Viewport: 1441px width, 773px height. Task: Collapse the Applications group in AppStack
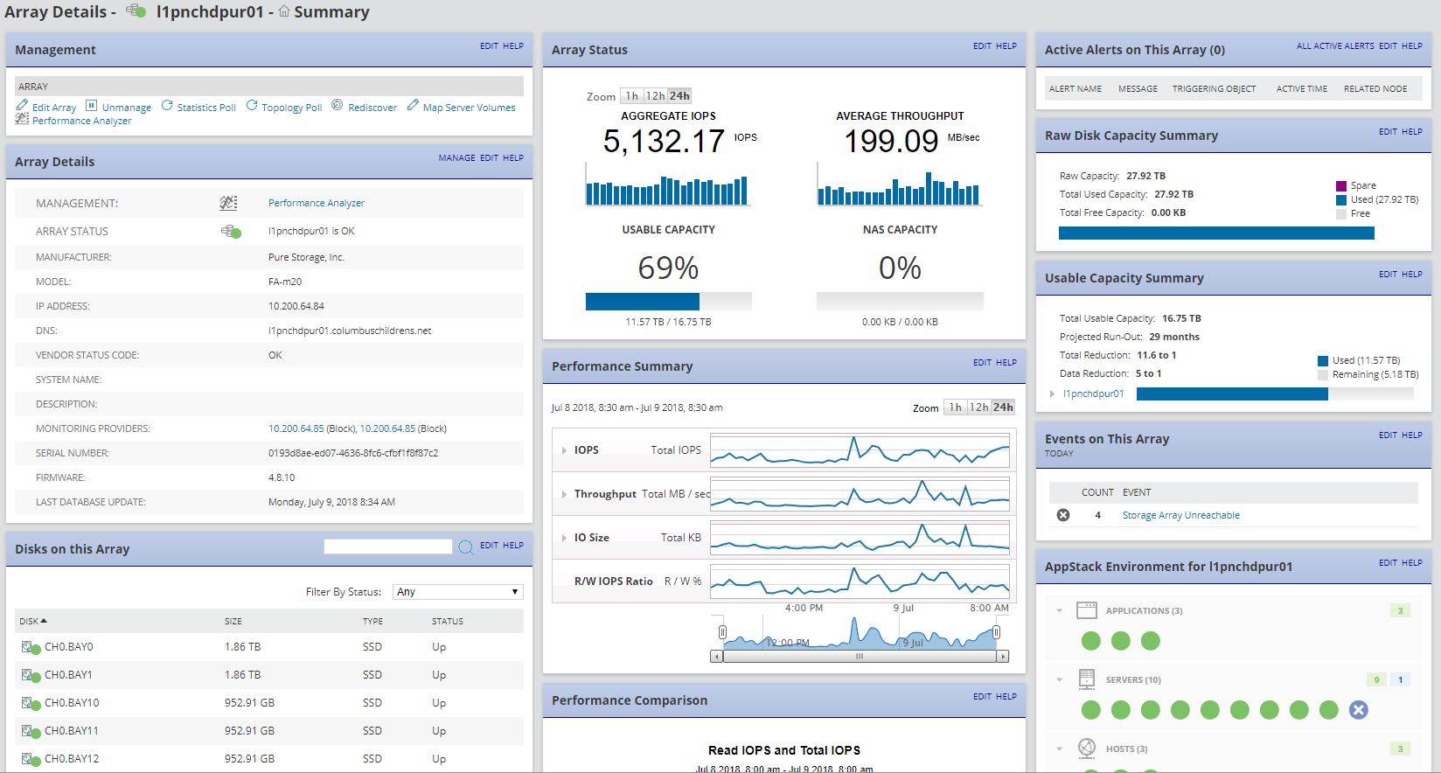[1060, 610]
